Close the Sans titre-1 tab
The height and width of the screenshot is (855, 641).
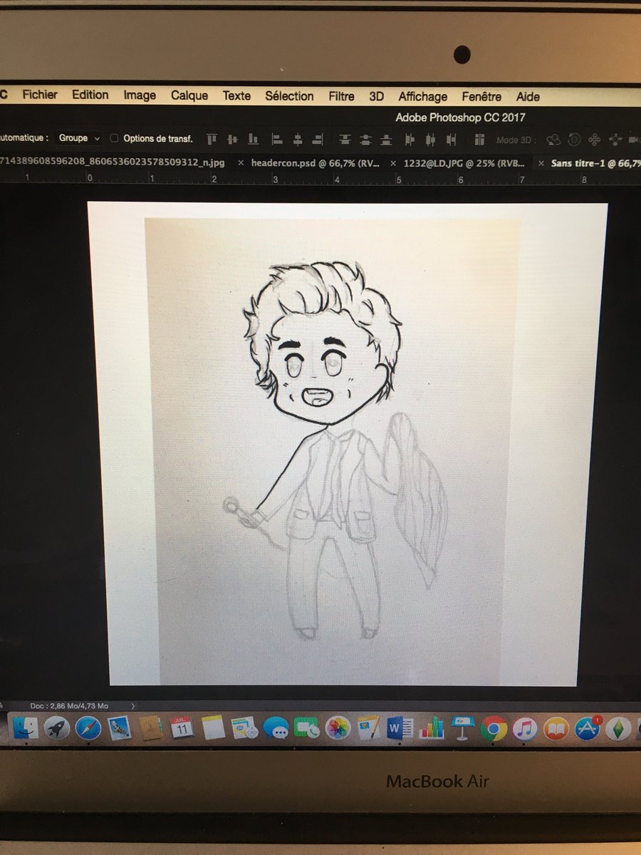click(x=540, y=163)
